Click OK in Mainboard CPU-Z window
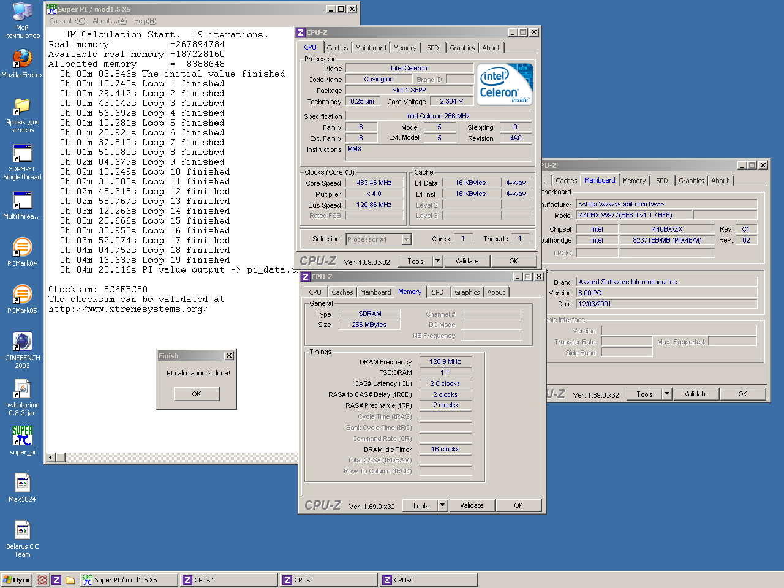 [742, 394]
